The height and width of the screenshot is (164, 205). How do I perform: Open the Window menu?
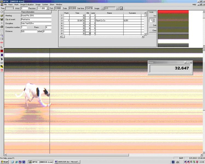[59, 4]
